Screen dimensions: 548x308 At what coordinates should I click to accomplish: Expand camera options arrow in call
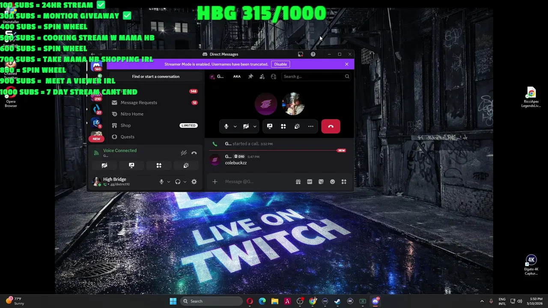click(x=254, y=126)
